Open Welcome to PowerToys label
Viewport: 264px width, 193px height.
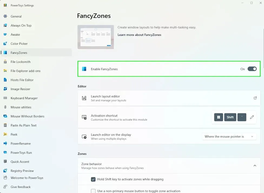click(x=27, y=178)
